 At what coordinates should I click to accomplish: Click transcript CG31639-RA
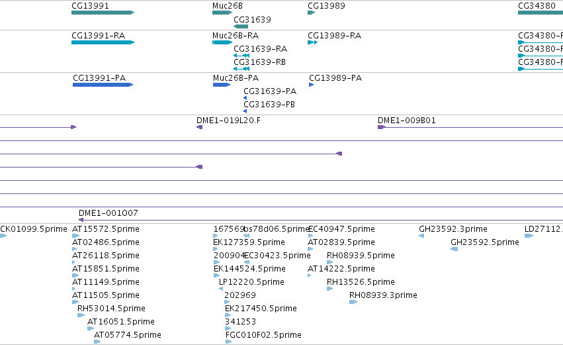(241, 56)
